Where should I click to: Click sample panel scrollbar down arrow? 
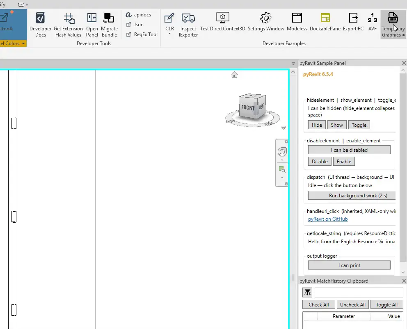(403, 272)
